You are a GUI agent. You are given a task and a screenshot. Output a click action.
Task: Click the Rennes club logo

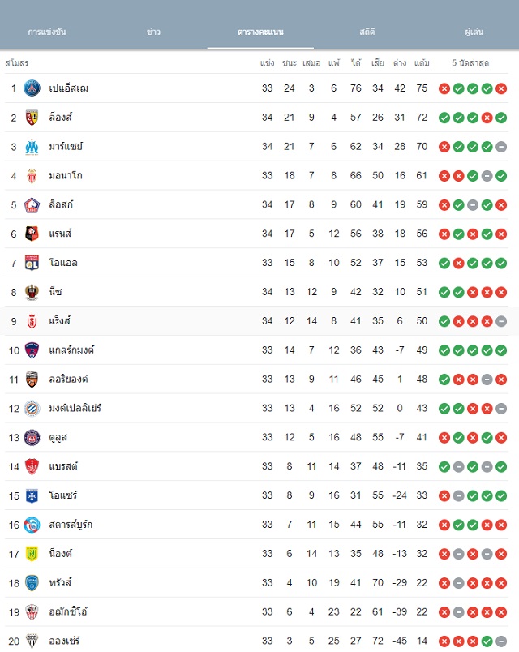32,234
